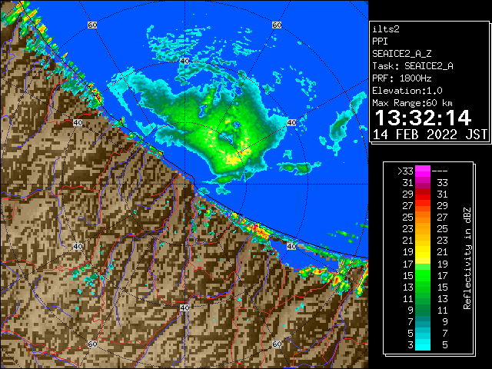The image size is (492, 369).
Task: Click the top-left '60' range ring label
Action: [92, 25]
